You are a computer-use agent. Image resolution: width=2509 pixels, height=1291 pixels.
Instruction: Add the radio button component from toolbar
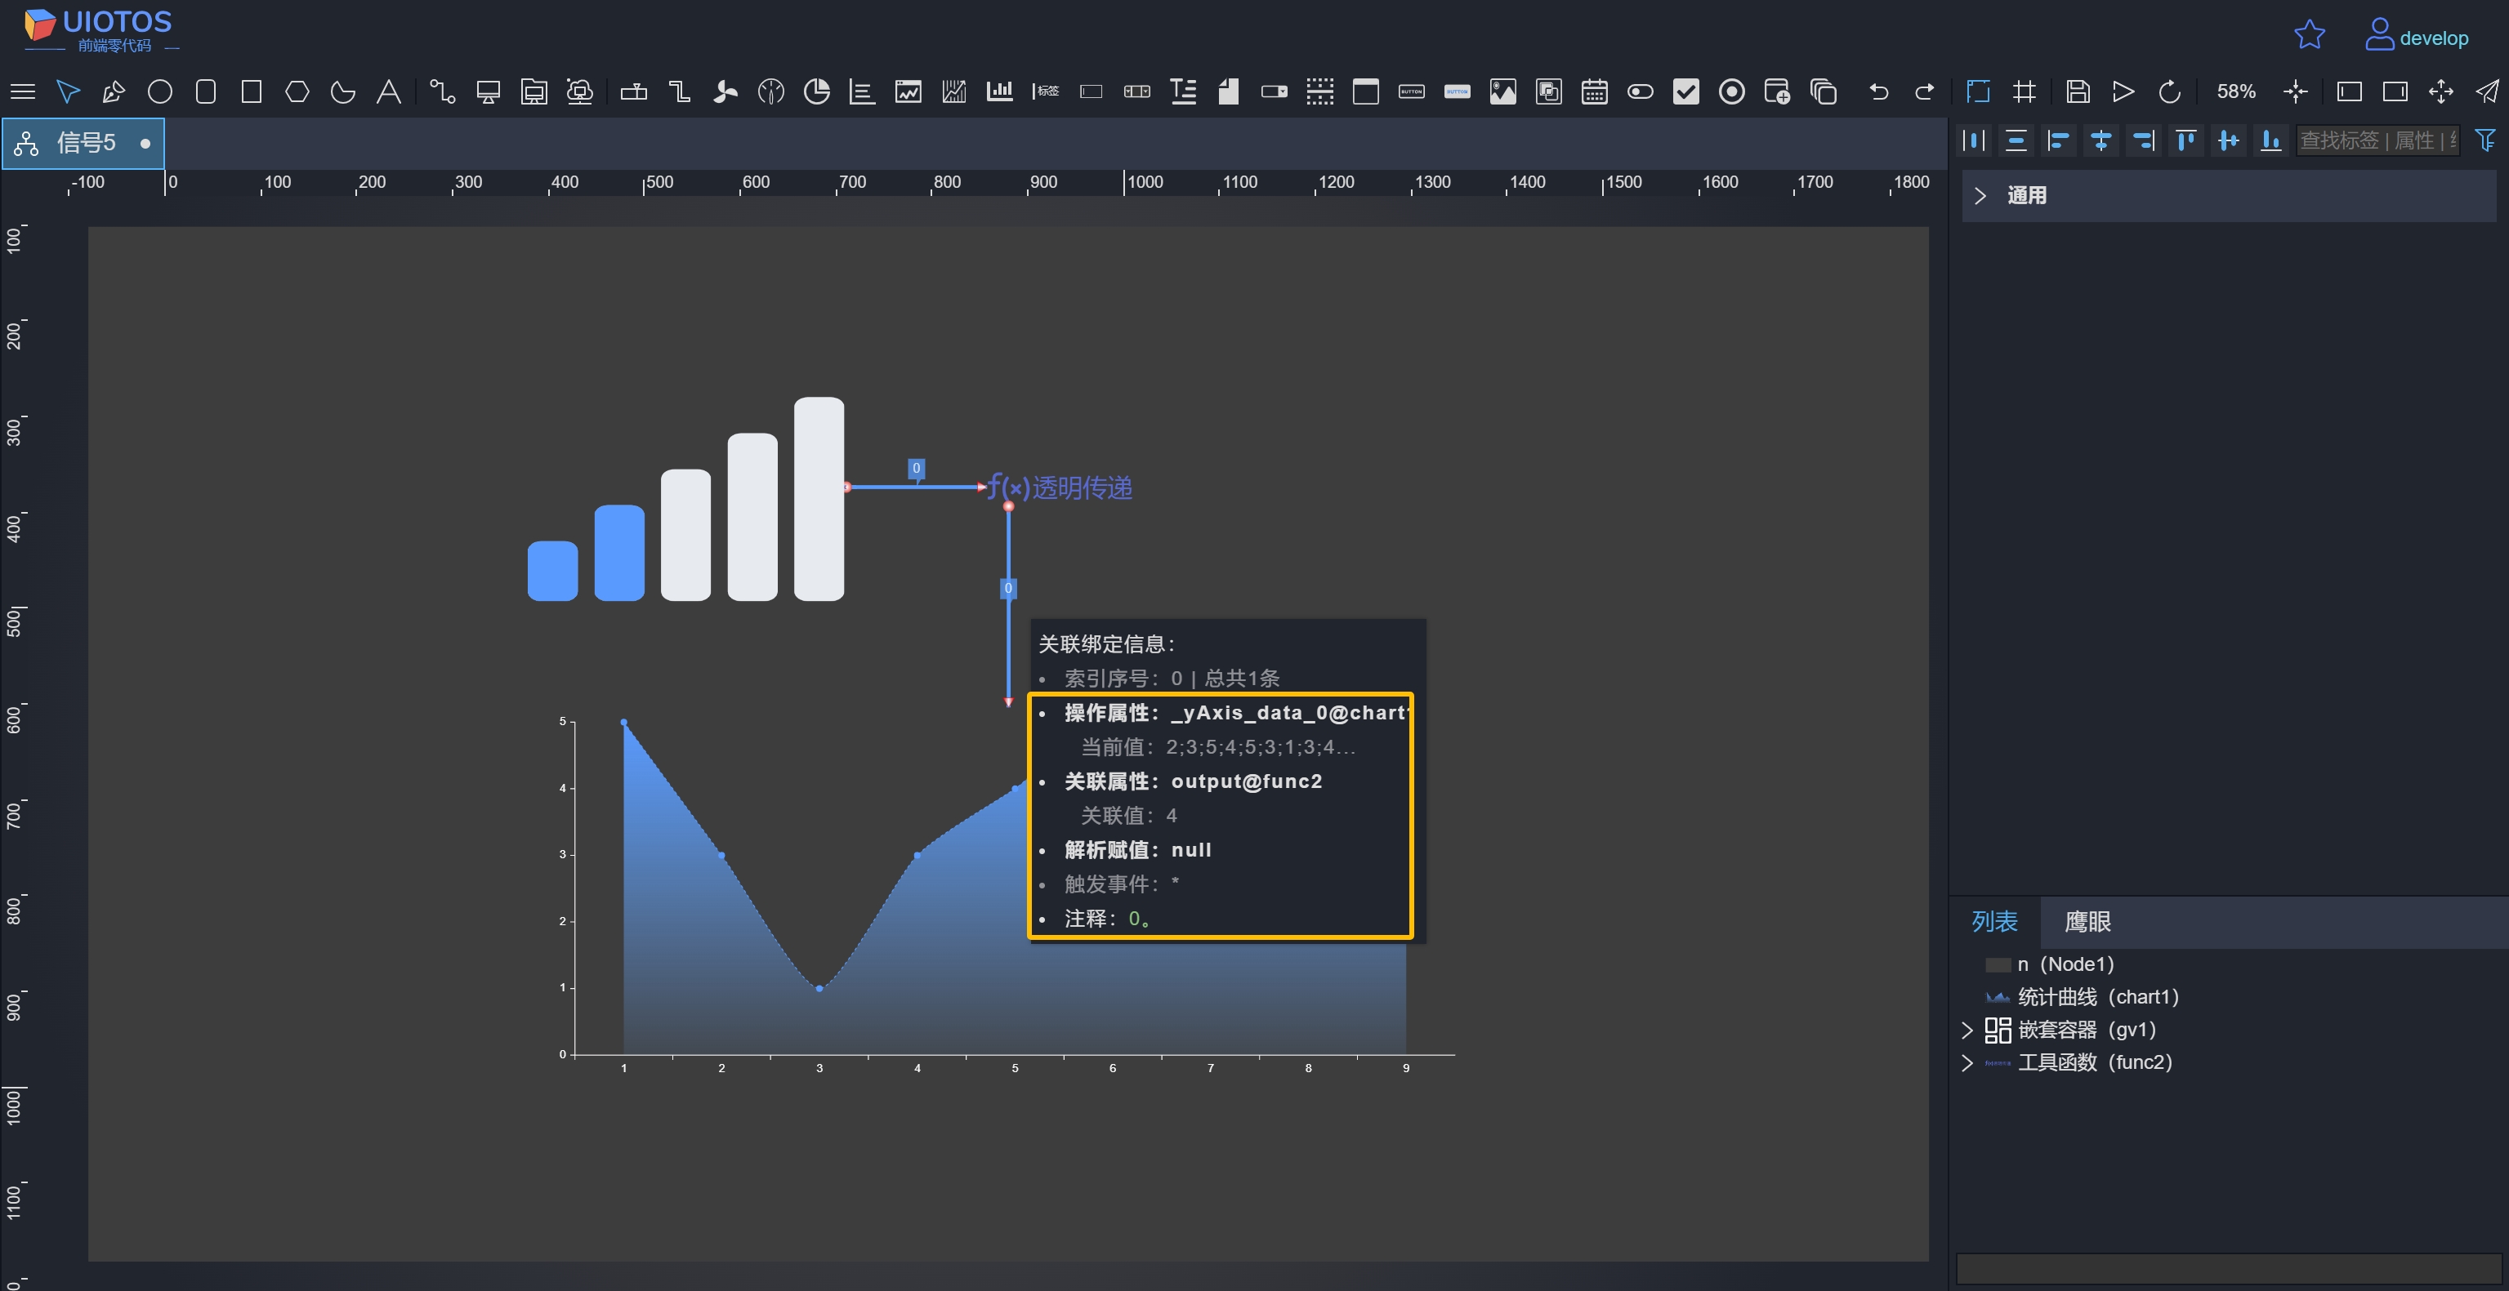tap(1732, 91)
